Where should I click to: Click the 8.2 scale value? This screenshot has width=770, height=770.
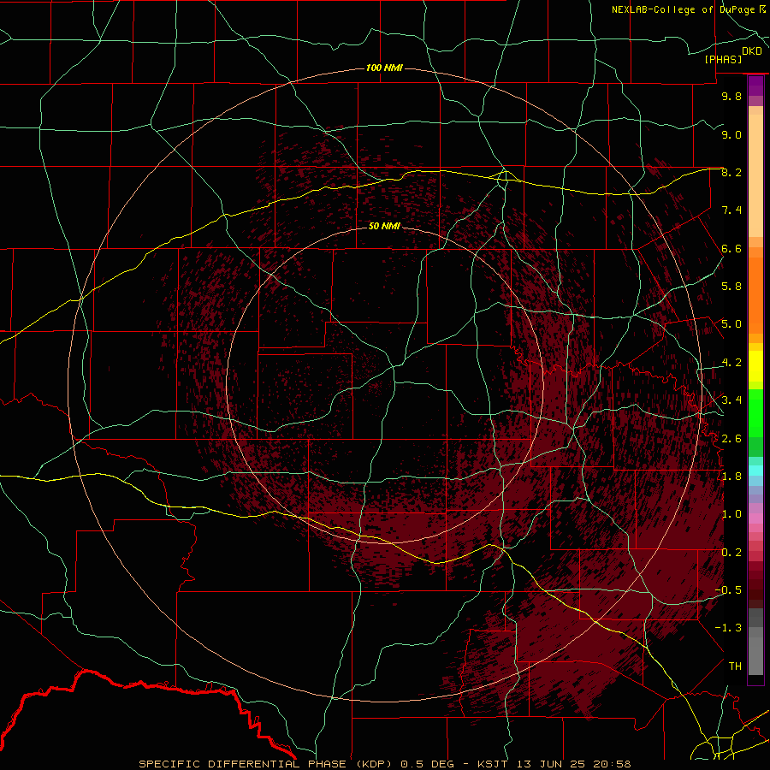pos(731,172)
